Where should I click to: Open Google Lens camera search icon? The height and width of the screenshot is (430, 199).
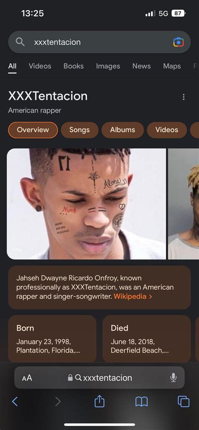[178, 42]
